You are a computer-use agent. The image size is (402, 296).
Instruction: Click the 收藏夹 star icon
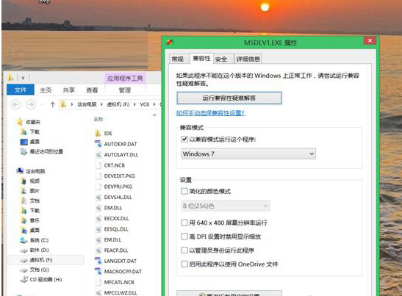pyautogui.click(x=20, y=122)
